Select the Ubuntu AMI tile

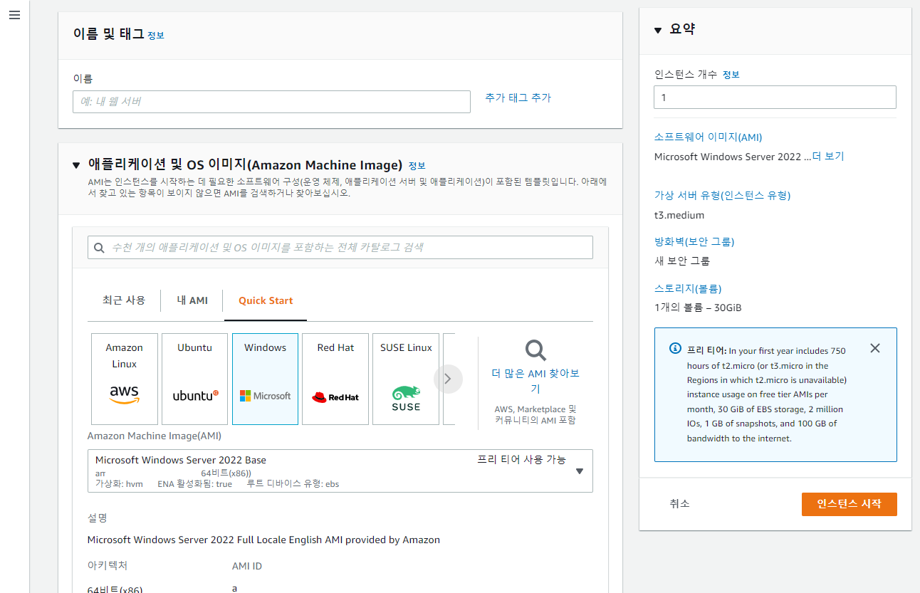coord(194,379)
